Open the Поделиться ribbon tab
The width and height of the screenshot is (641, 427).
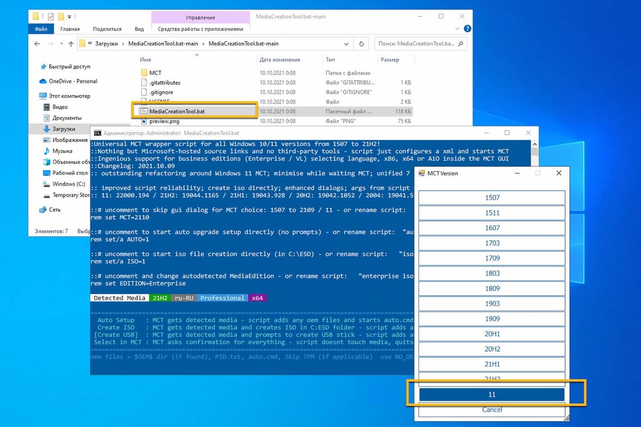click(x=107, y=29)
